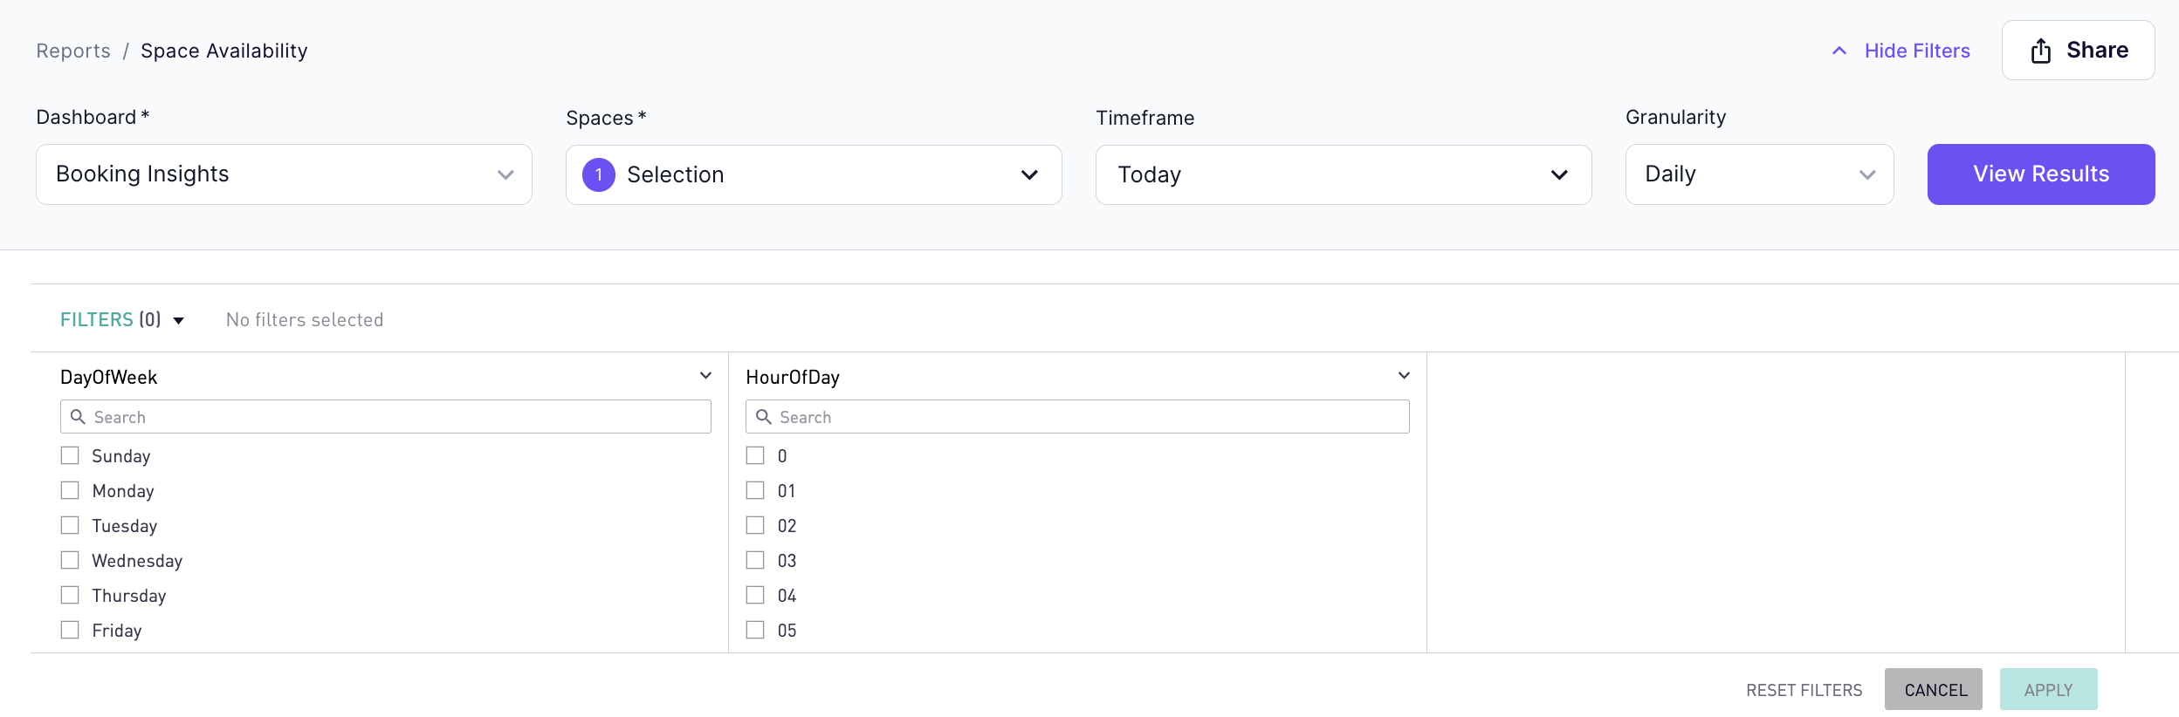Click the Hide Filters chevron-up icon
Screen dimensions: 2179x717
pos(1839,51)
